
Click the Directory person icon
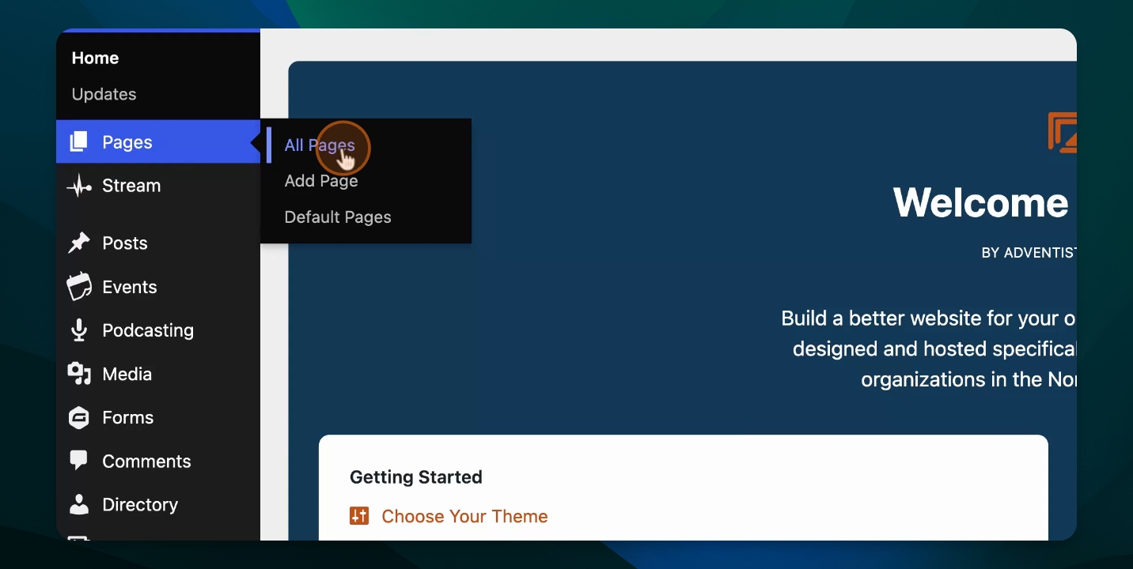coord(78,504)
